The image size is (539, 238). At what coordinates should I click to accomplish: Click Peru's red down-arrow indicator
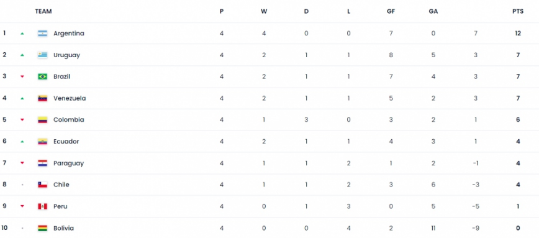tap(22, 206)
